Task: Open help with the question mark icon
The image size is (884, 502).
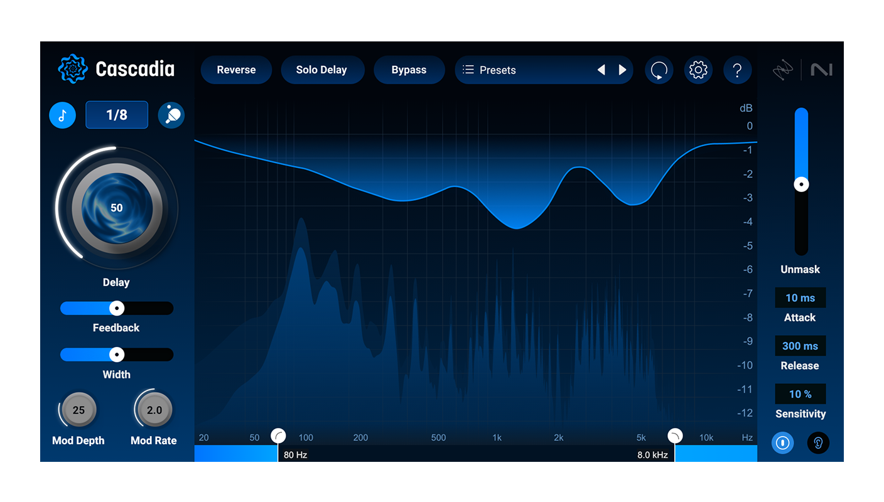Action: [738, 70]
